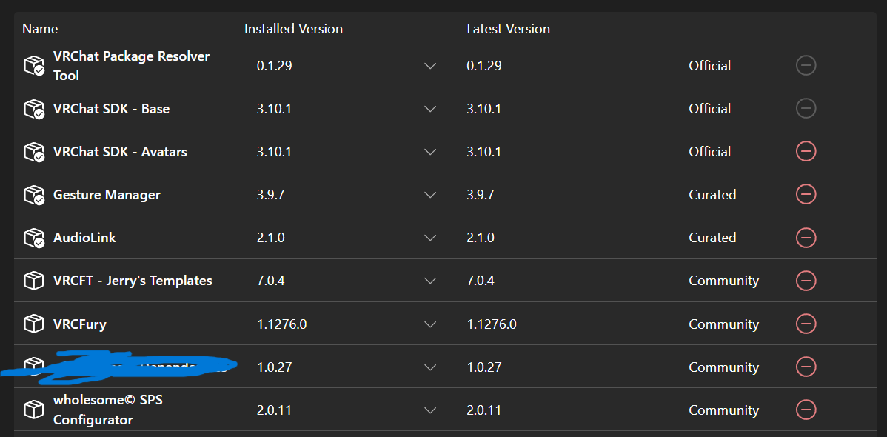Remove the VRChat SDK - Avatars package
This screenshot has height=437, width=887.
tap(806, 152)
